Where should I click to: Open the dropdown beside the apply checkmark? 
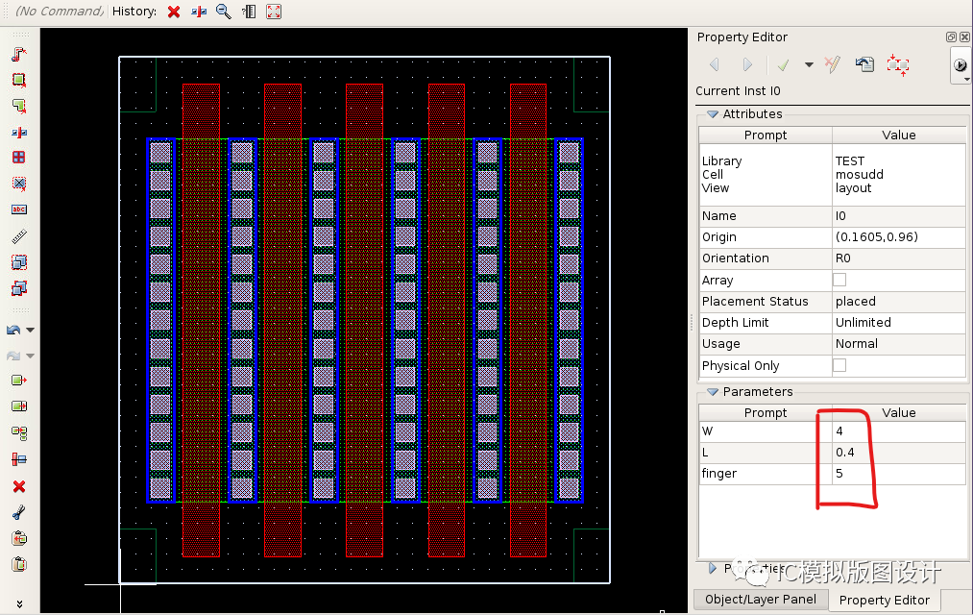(808, 65)
